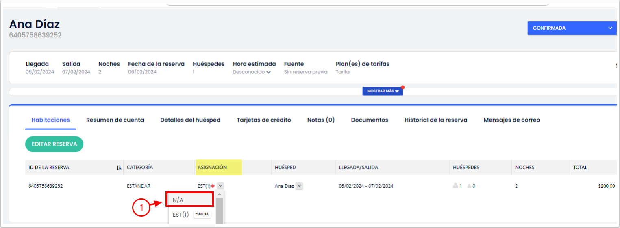Open the room assignment dropdown arrow beside EST(1)
This screenshot has height=228, width=620.
point(220,186)
